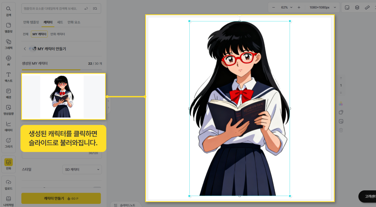Switch to the 캐릭터 tab
Viewport: 376px width, 207px height.
(48, 22)
